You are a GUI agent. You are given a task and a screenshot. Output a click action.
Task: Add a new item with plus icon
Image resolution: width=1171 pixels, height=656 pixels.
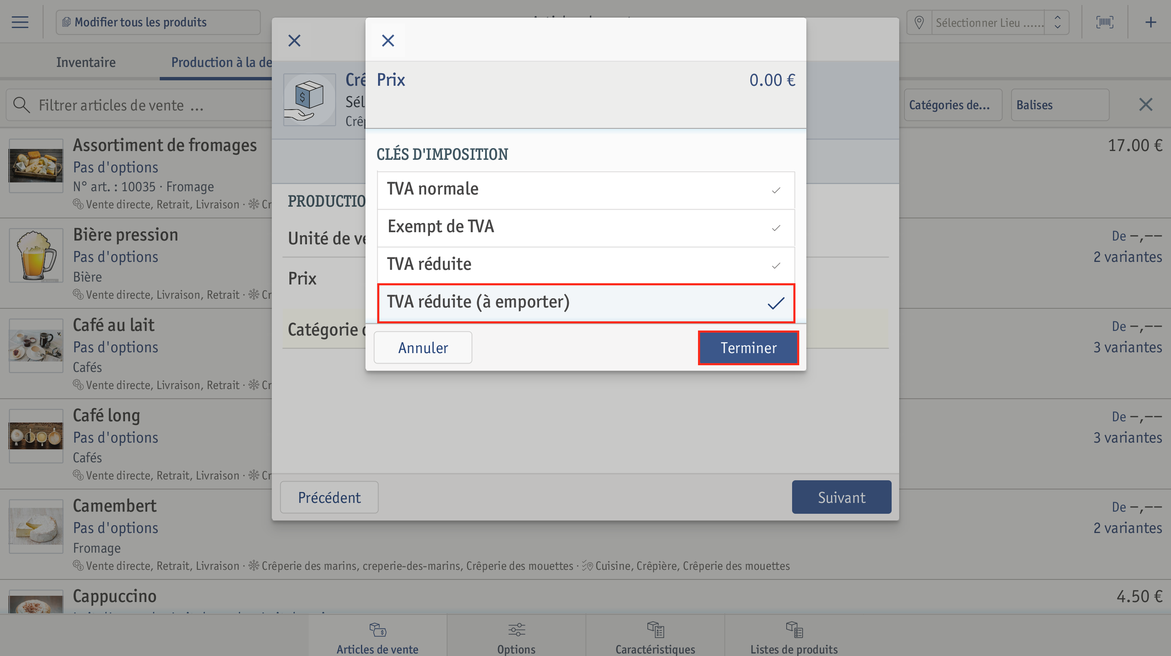(x=1151, y=22)
